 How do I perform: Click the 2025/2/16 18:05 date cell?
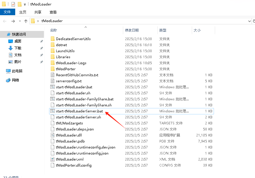138,63
